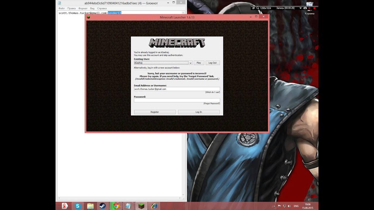374x210 pixels.
Task: Click the Notepad scrollbar down arrow
Action: tap(183, 194)
